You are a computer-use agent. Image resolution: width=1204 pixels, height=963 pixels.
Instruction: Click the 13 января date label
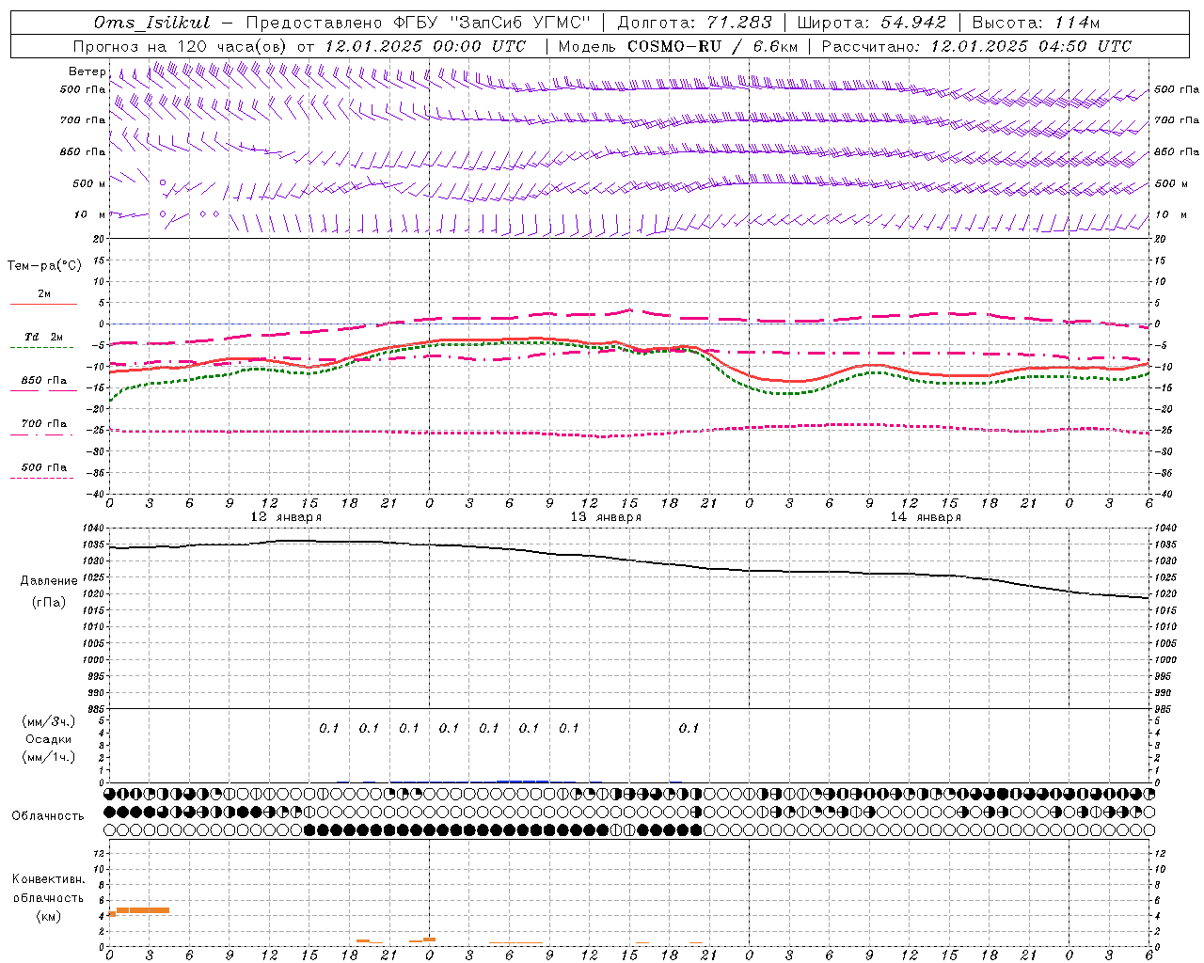click(606, 516)
